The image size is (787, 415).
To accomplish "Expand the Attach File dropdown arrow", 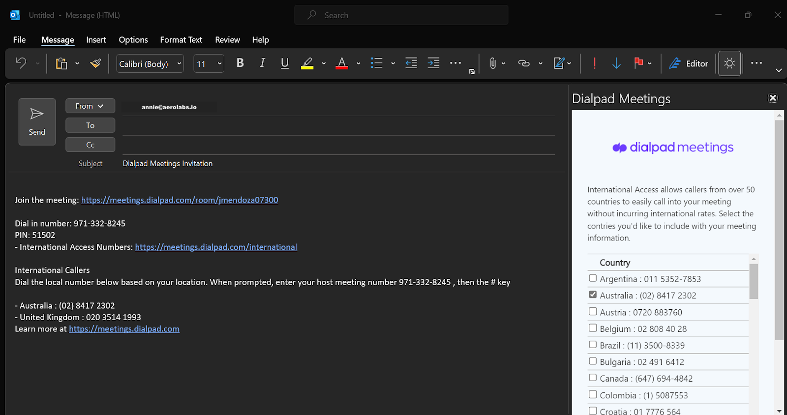I will pos(504,63).
